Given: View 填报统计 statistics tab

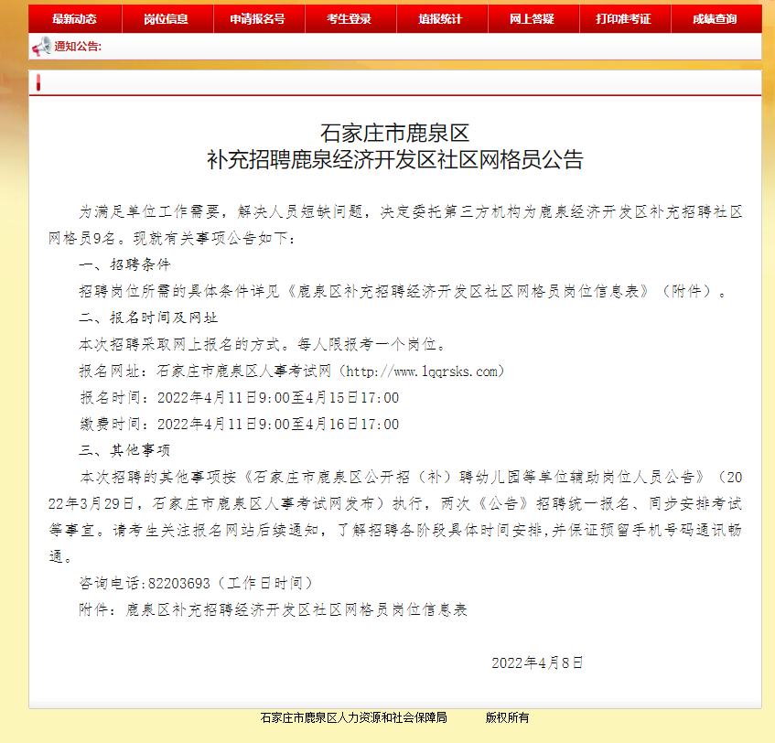Looking at the screenshot, I should pyautogui.click(x=441, y=19).
